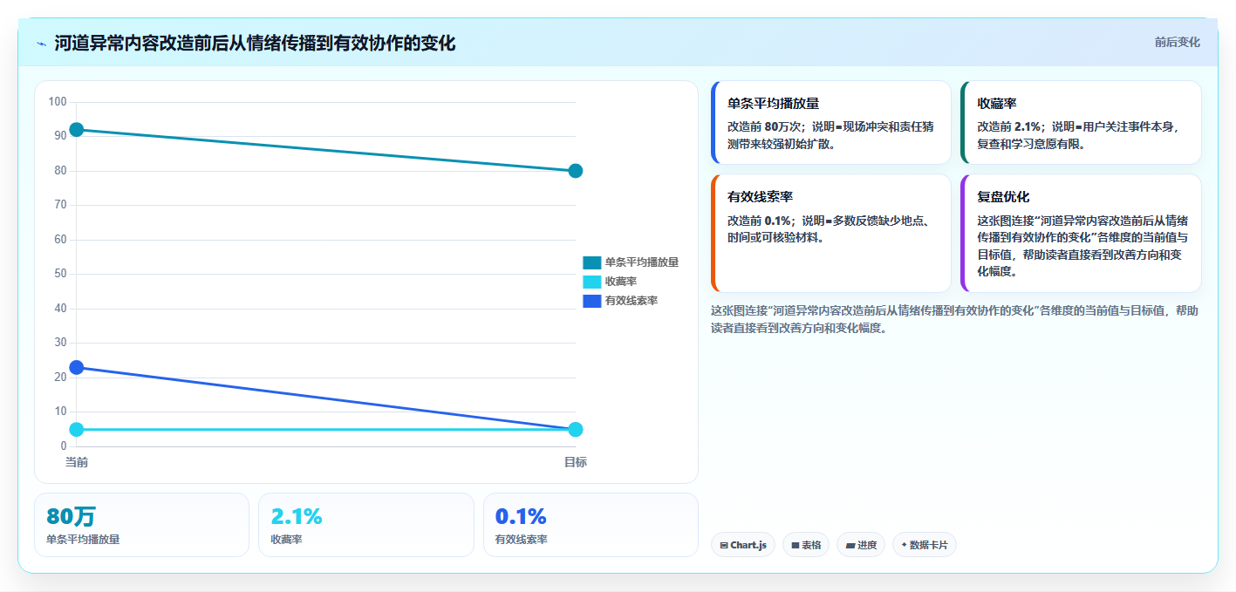The width and height of the screenshot is (1236, 592).
Task: Toggle 单条平均播放量 legend swatch
Action: [x=591, y=262]
